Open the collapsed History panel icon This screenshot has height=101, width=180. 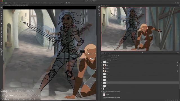point(99,7)
